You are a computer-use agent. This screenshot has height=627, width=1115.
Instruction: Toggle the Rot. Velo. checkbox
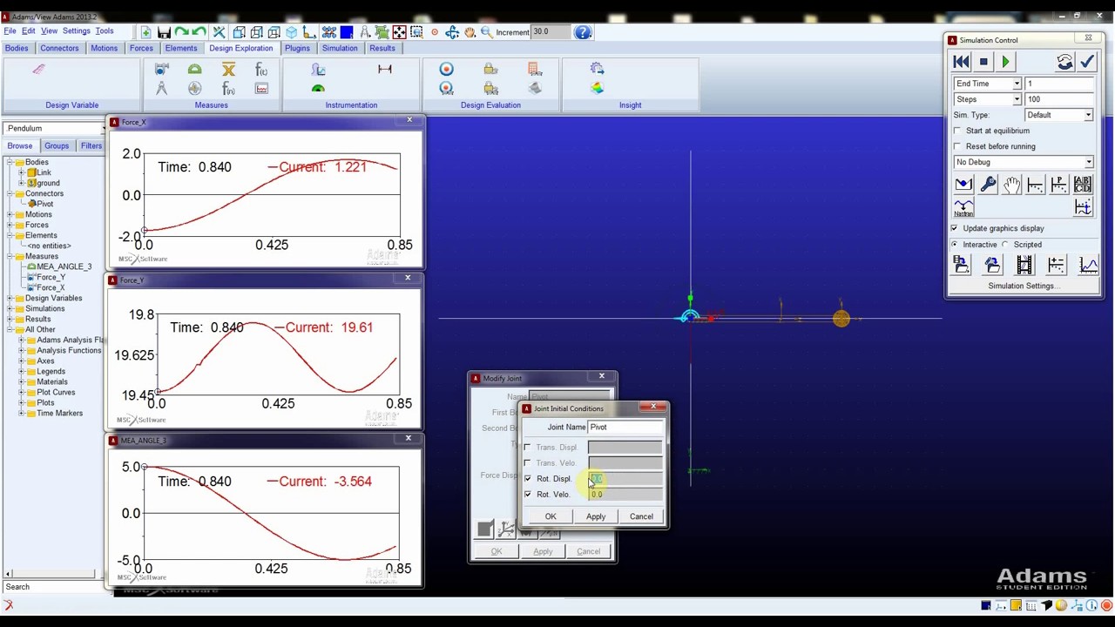click(528, 495)
